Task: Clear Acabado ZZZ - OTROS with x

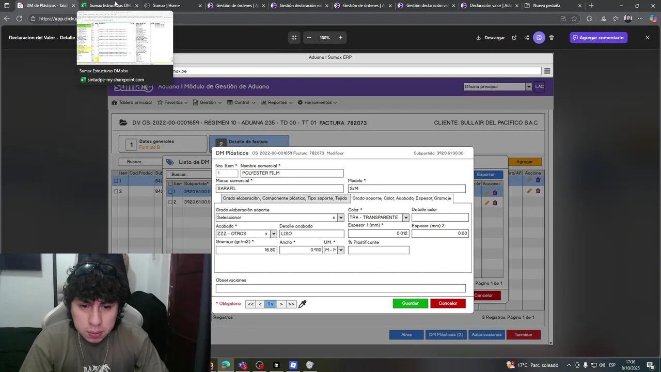Action: point(266,234)
